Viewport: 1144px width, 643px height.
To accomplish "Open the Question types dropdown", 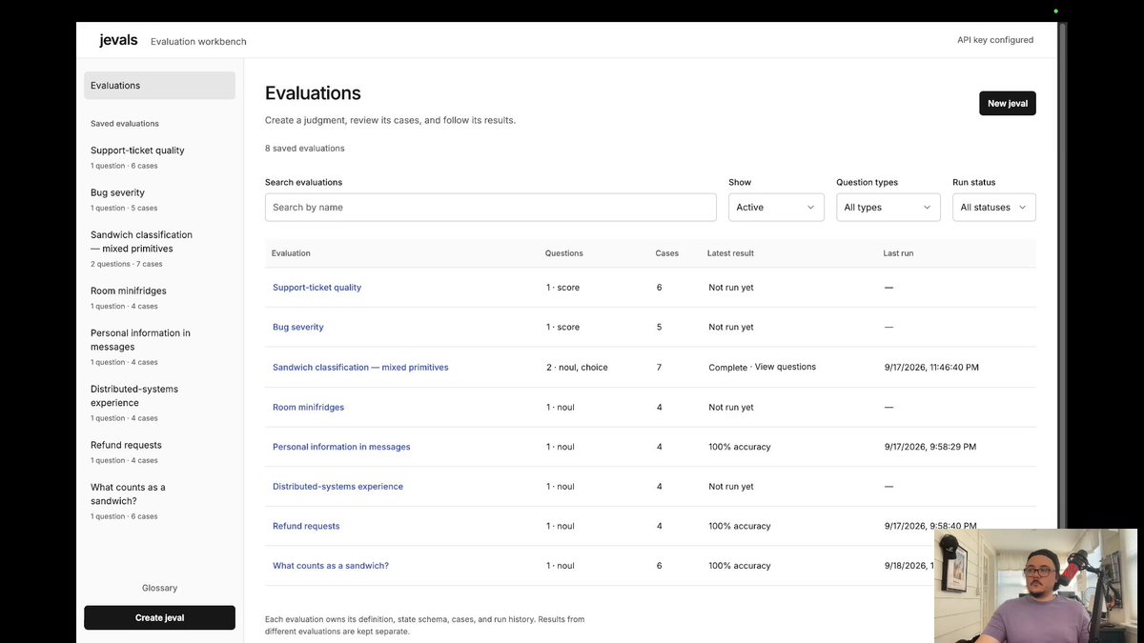I will point(888,208).
